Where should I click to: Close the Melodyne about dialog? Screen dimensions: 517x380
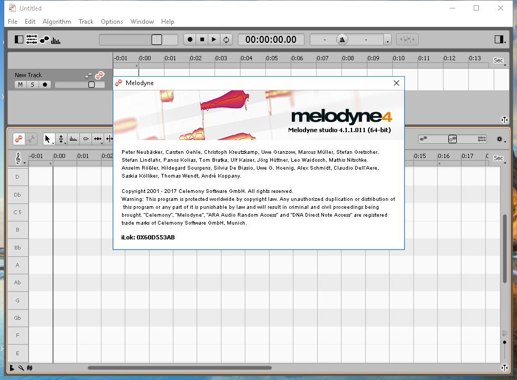(396, 83)
